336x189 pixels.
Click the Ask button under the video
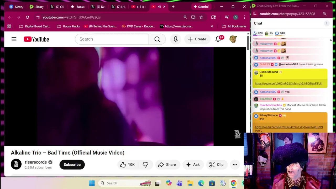tap(193, 165)
